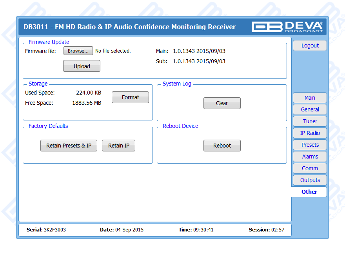Go to the Tuner tab
This screenshot has width=345, height=255.
[310, 121]
